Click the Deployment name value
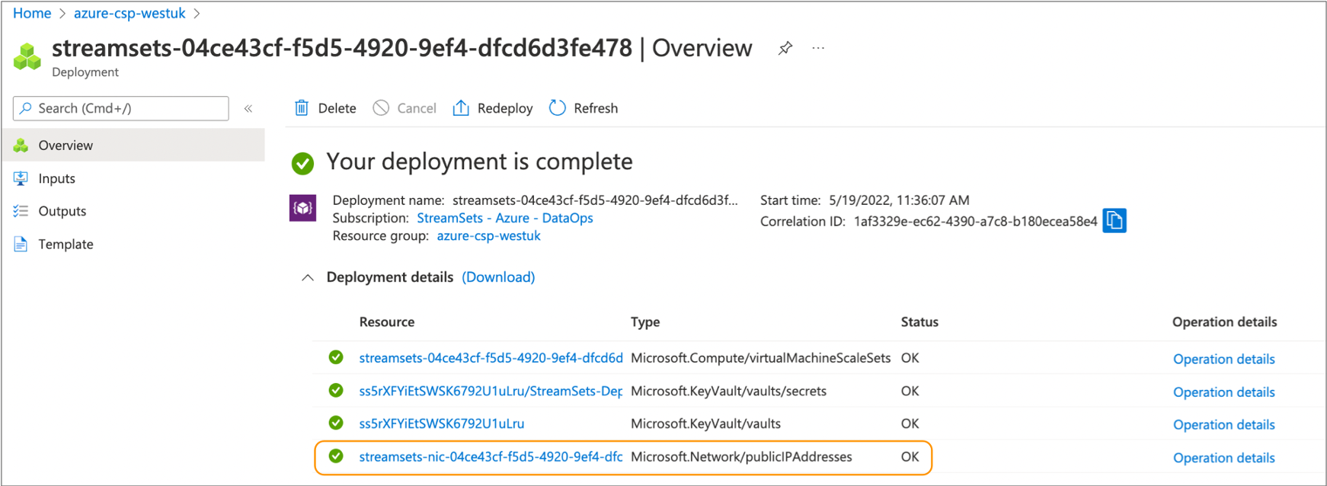Image resolution: width=1327 pixels, height=486 pixels. 595,200
